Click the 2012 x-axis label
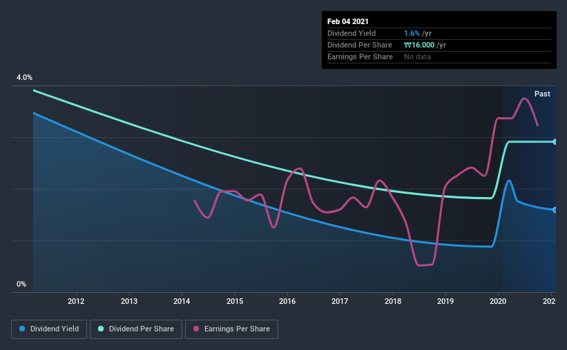The image size is (567, 350). pos(76,301)
